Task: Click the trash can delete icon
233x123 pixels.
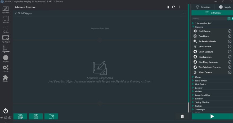Action: coord(182,116)
